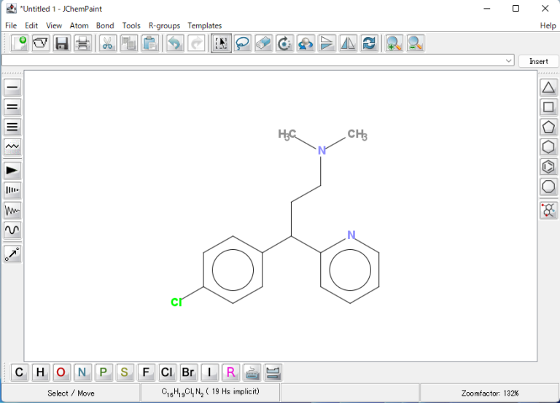Choose the lasso selection tool
The image size is (560, 403).
(242, 44)
